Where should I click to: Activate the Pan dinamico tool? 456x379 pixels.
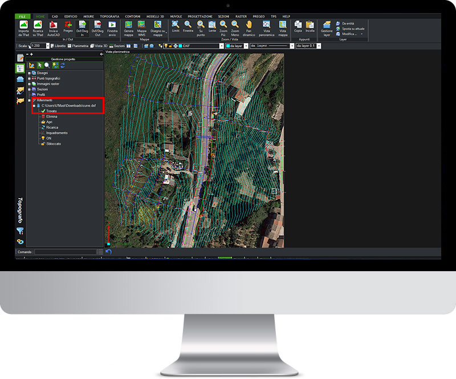pyautogui.click(x=249, y=25)
